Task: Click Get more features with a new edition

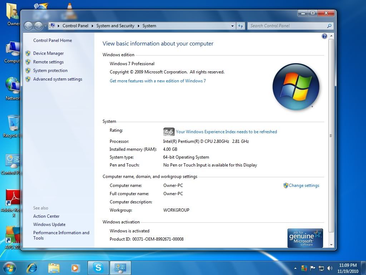Action: pyautogui.click(x=158, y=81)
